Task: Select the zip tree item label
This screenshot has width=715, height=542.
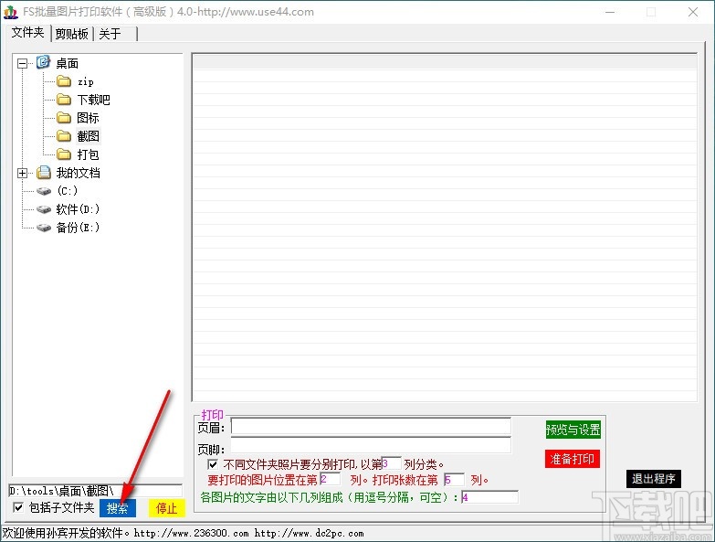Action: [x=86, y=81]
